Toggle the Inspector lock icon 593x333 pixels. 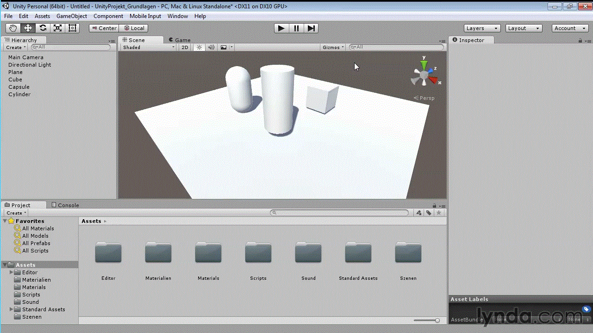pyautogui.click(x=580, y=41)
